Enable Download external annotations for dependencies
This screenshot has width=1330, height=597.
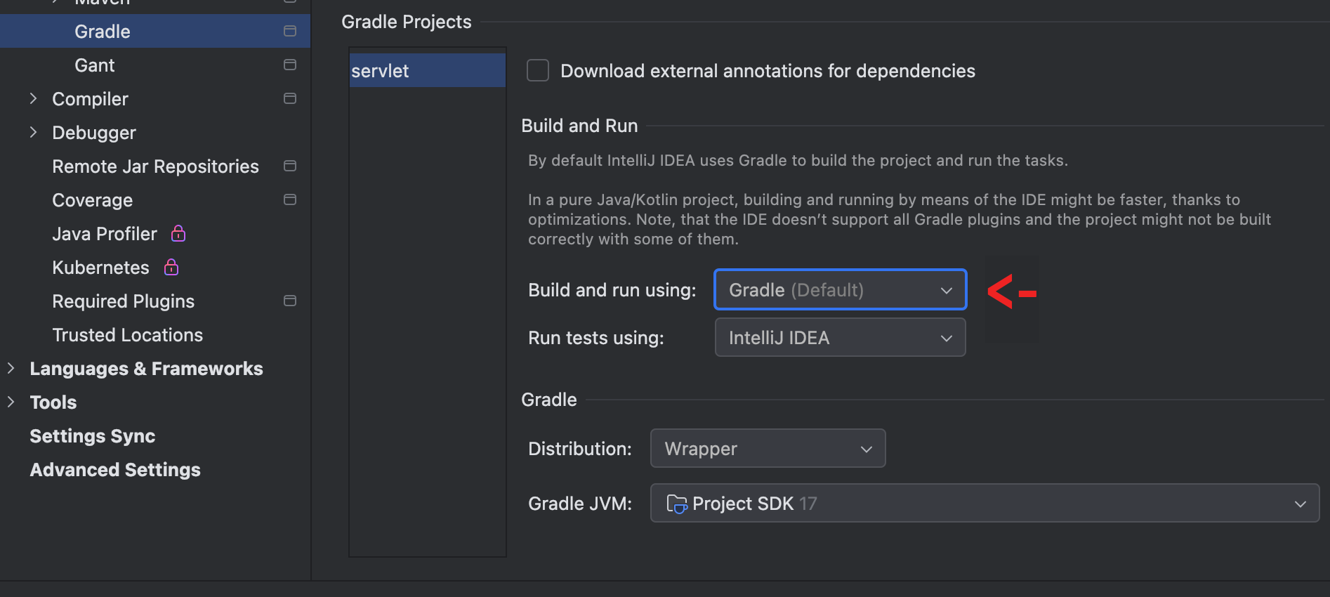538,70
